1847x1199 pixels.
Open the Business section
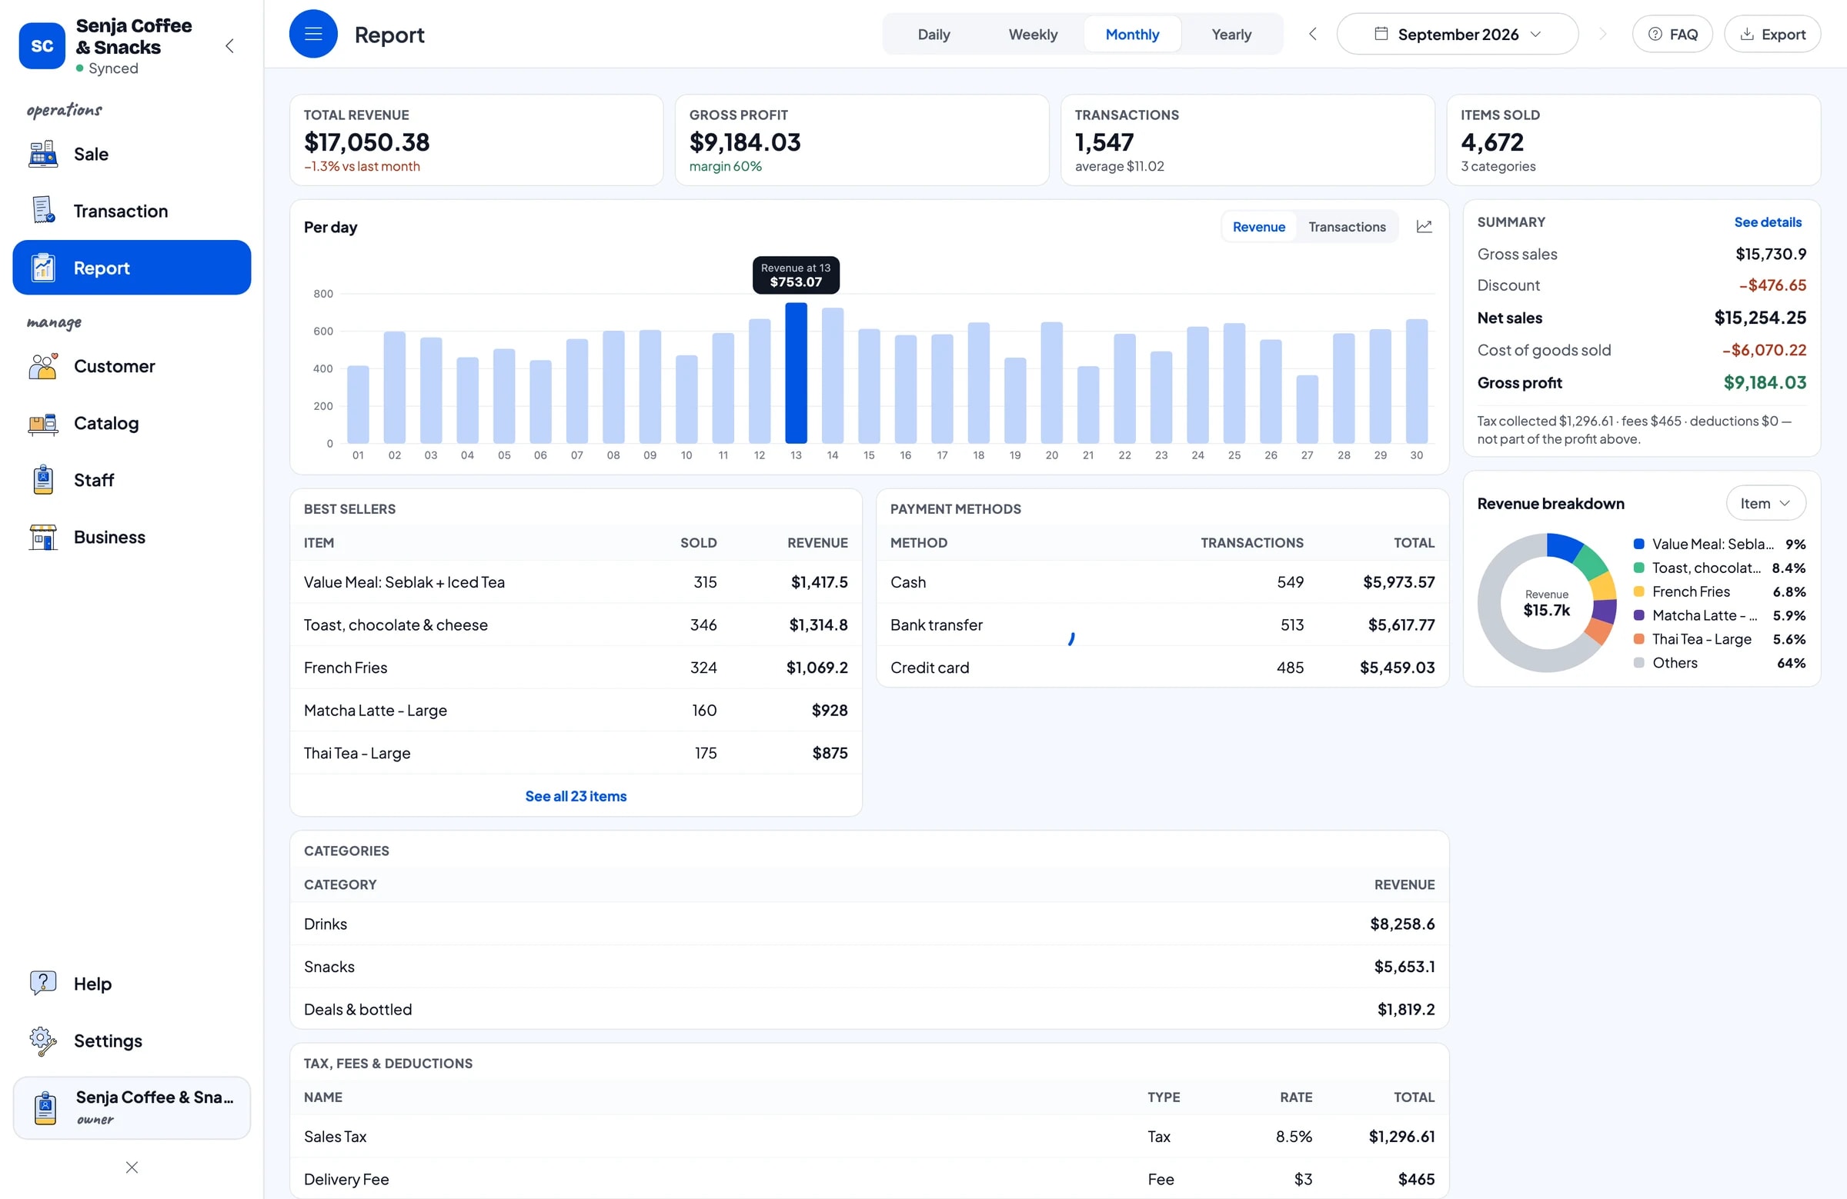click(x=132, y=537)
